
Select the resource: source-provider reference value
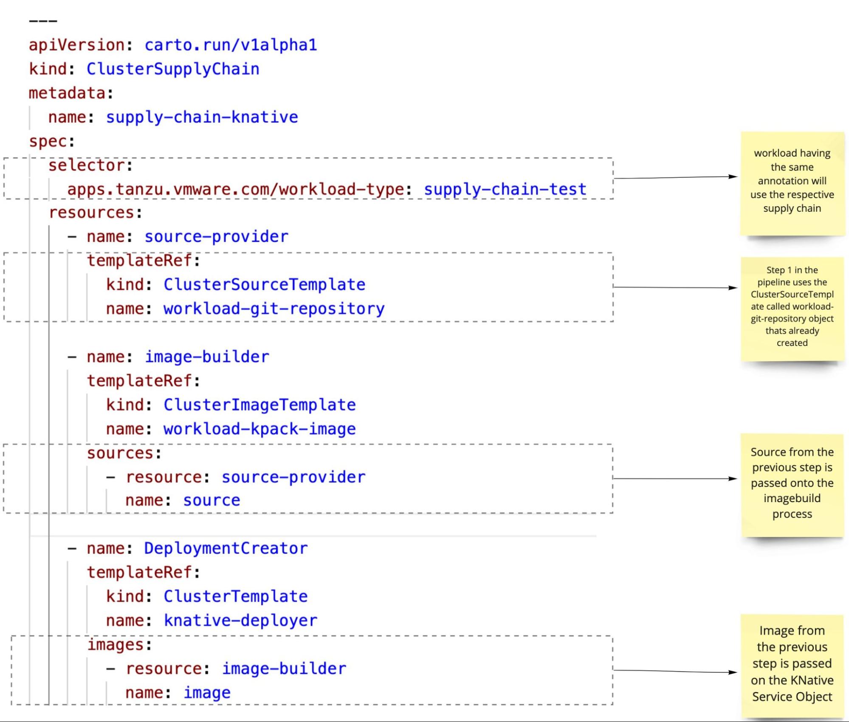coord(293,477)
